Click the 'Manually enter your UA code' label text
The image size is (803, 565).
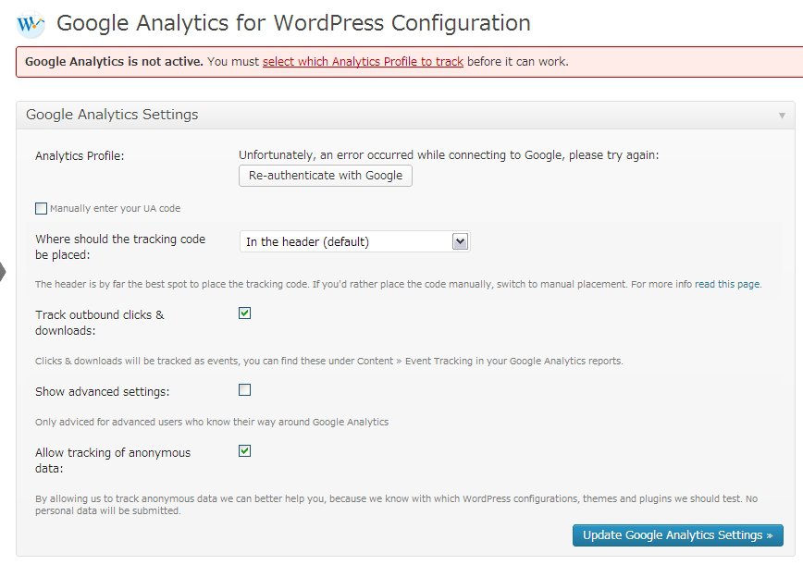116,208
